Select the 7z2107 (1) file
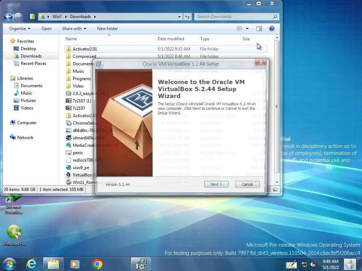This screenshot has height=271, width=362. (82, 101)
